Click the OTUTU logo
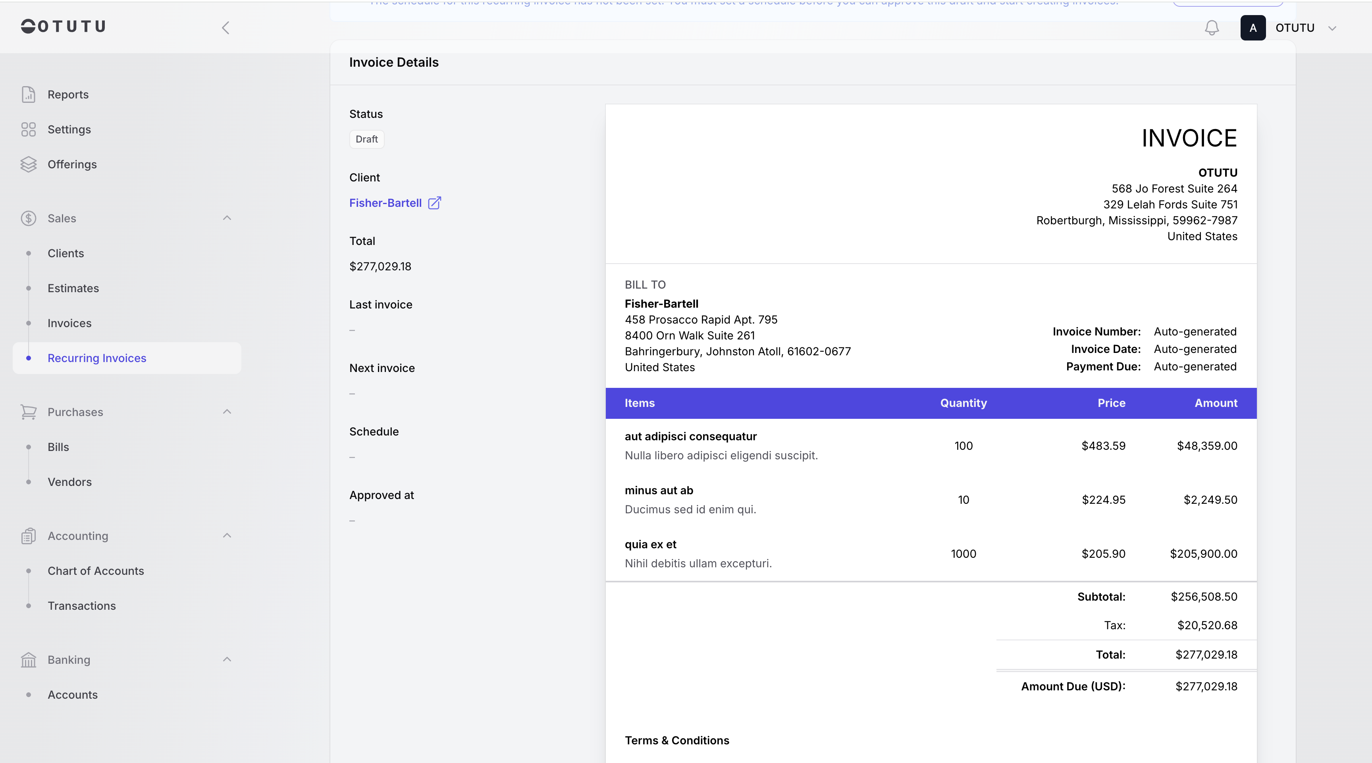This screenshot has height=763, width=1372. point(64,26)
